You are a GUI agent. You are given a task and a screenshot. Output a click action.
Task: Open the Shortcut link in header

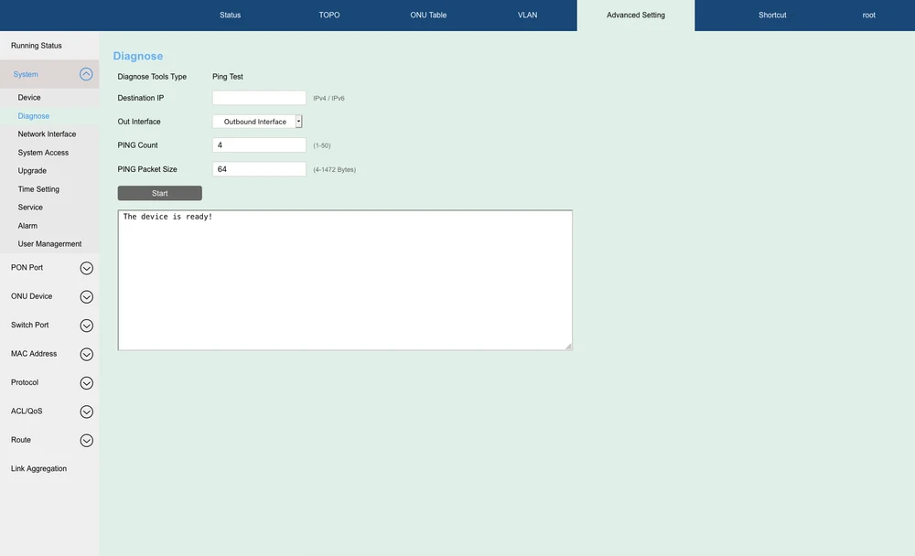click(x=772, y=16)
